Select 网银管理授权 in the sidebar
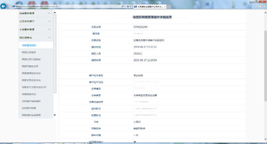267x144 pixels. [29, 45]
